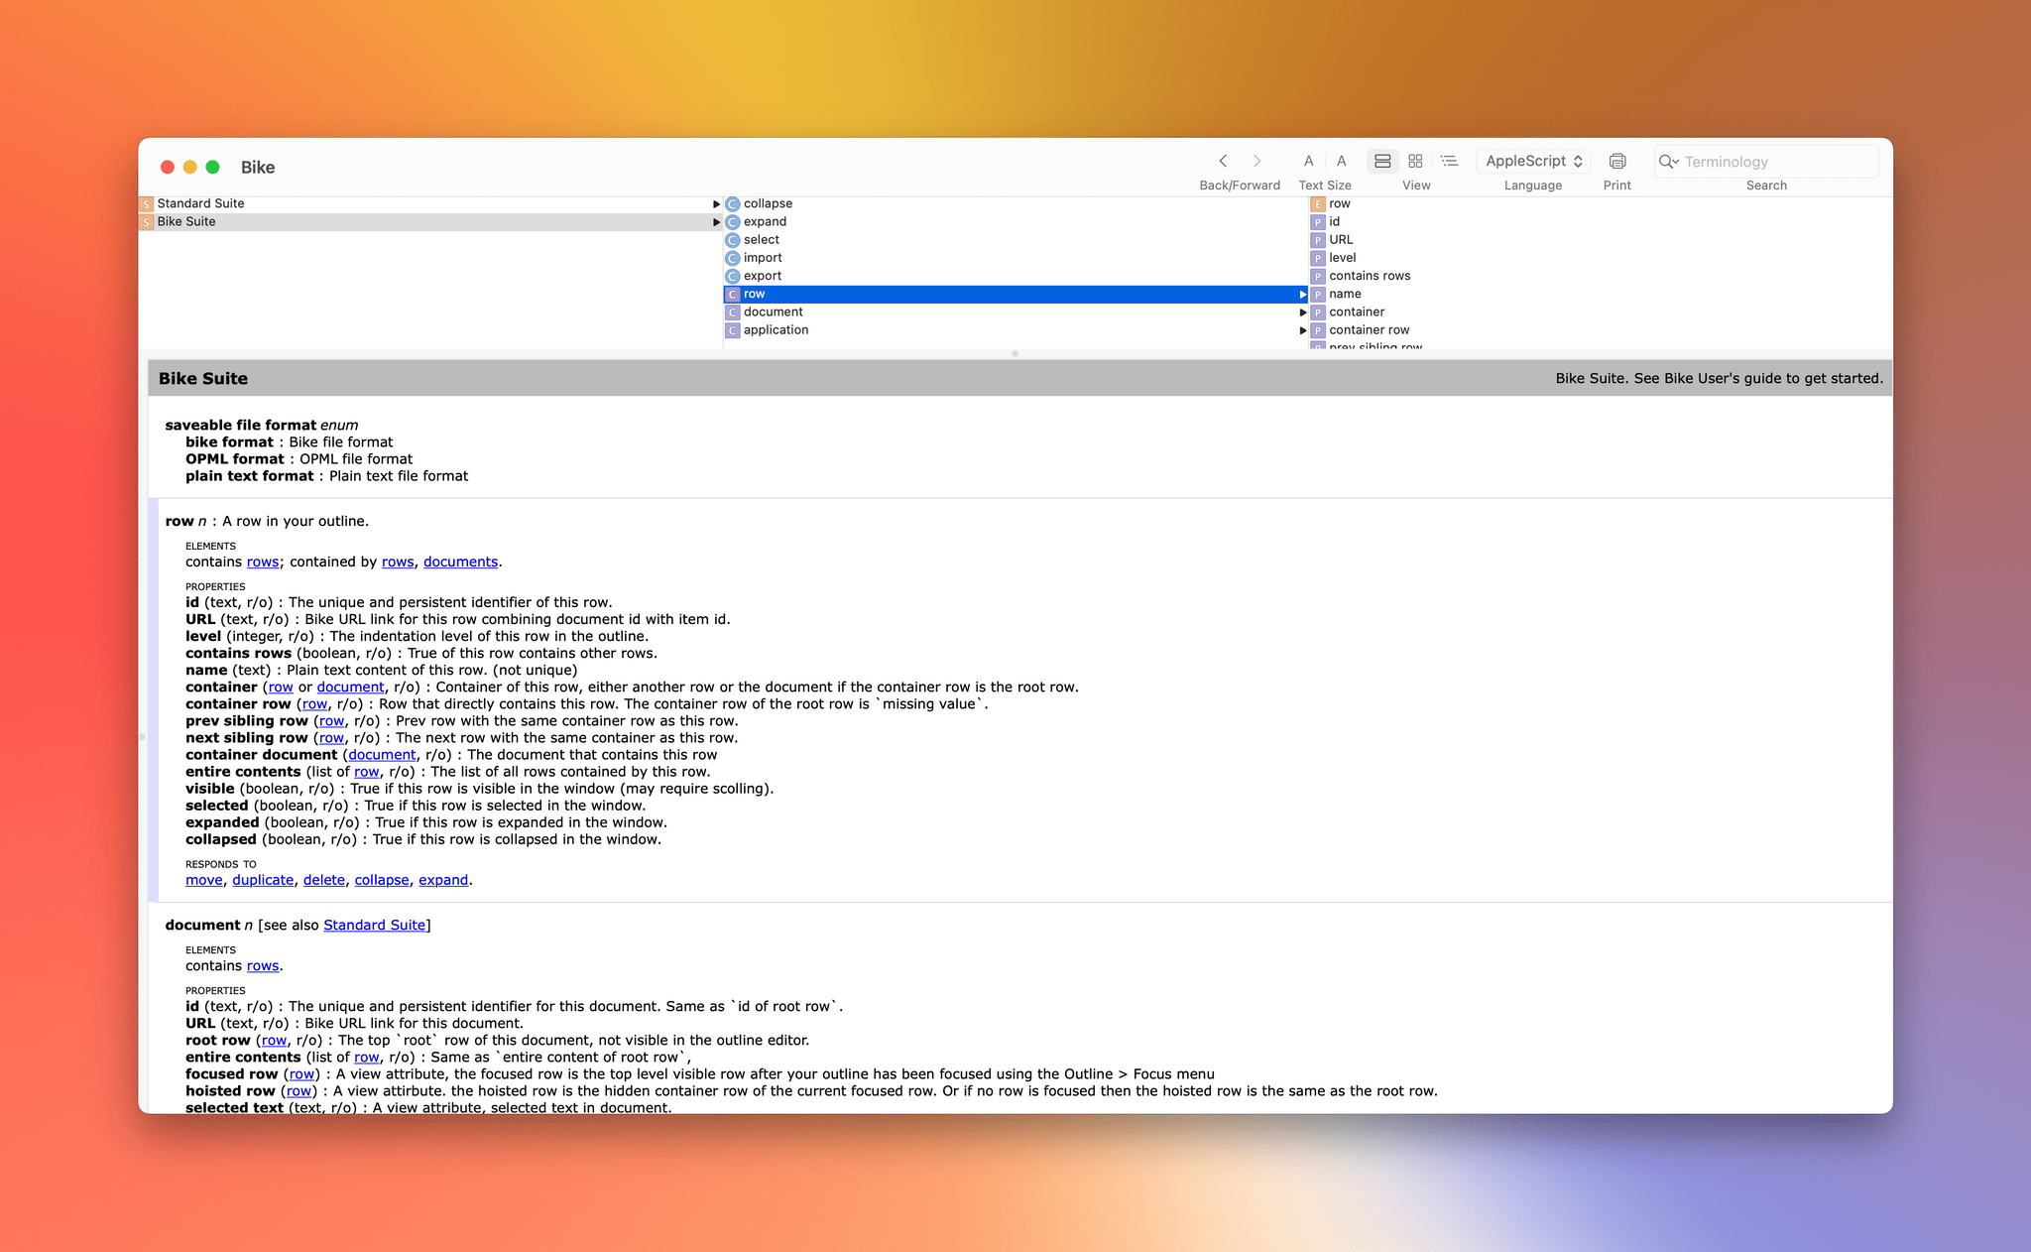This screenshot has height=1252, width=2031.
Task: Select the container property icon
Action: [x=1318, y=313]
